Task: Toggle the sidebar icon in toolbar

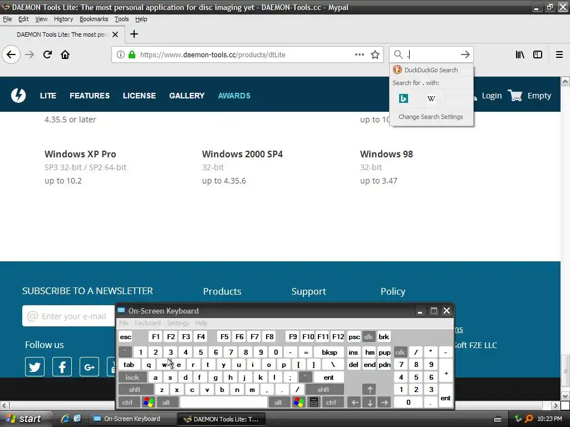Action: pyautogui.click(x=538, y=55)
